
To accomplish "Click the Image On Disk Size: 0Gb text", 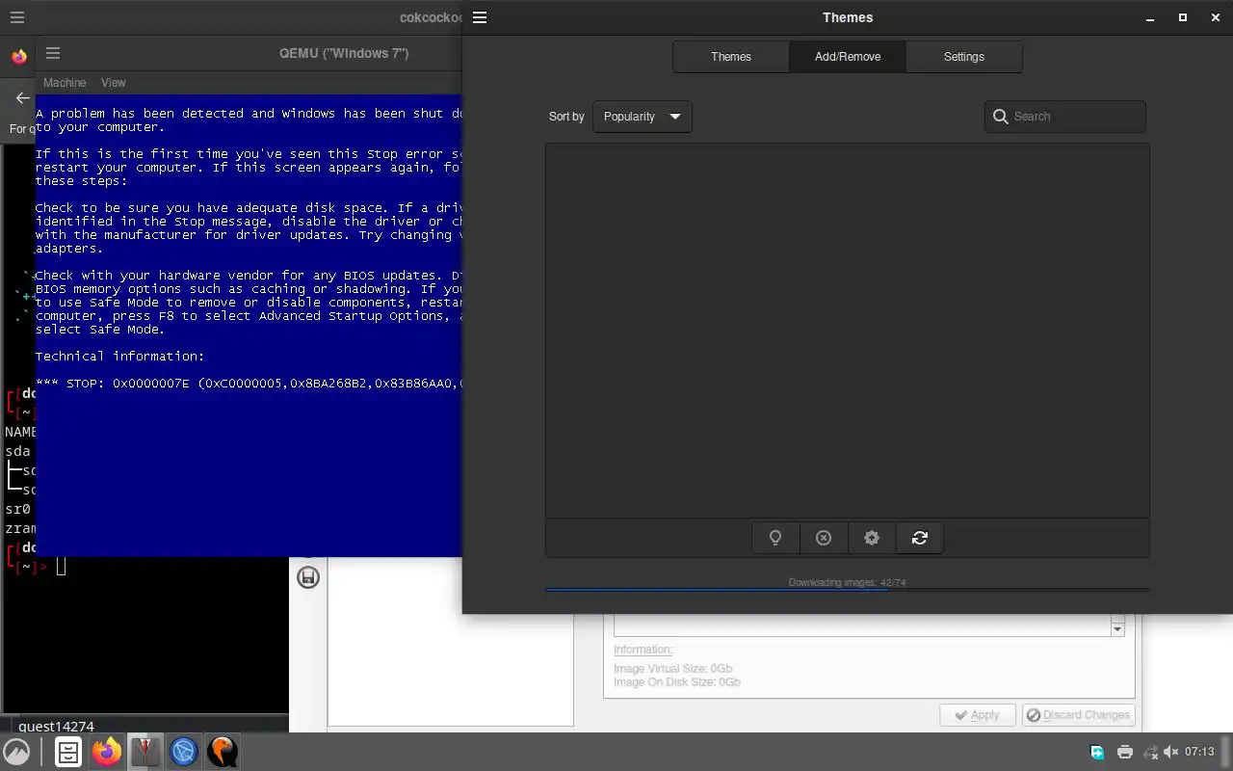I will click(x=677, y=682).
